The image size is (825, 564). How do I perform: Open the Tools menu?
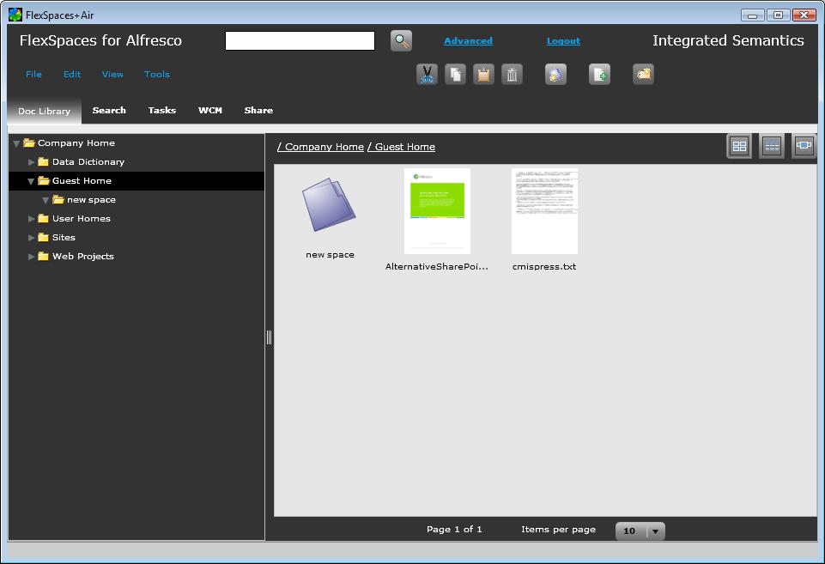[156, 75]
